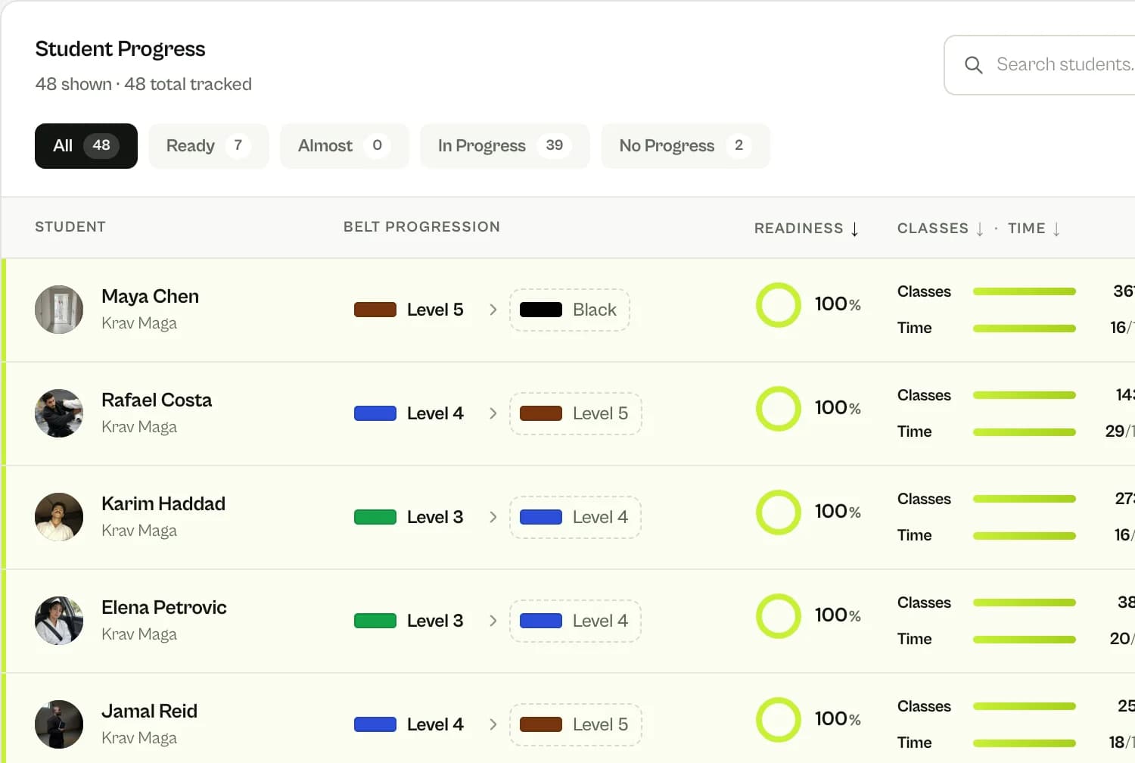Screen dimensions: 1135x763
Task: Click Jamal Reid's blue Level 4 belt swatch
Action: (375, 724)
